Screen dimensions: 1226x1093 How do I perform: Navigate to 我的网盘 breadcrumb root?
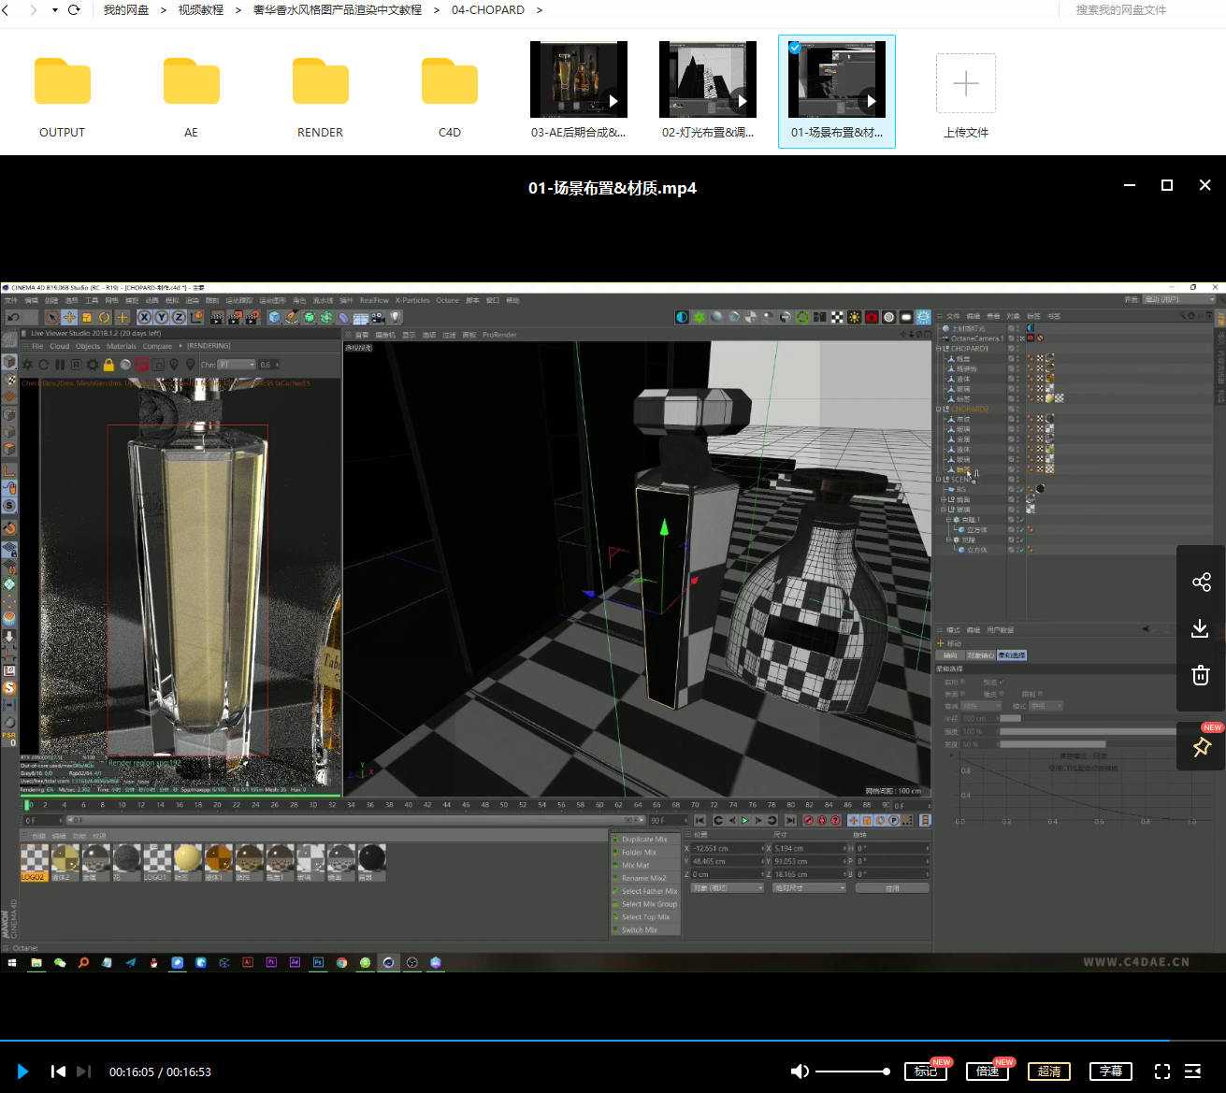point(126,10)
